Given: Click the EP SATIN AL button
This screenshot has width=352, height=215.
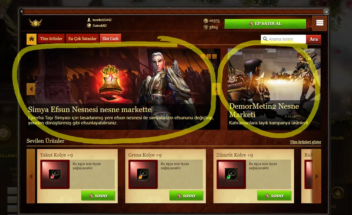Looking at the screenshot, I should pos(265,24).
